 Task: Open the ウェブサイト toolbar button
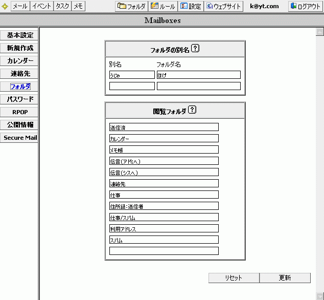pos(223,6)
